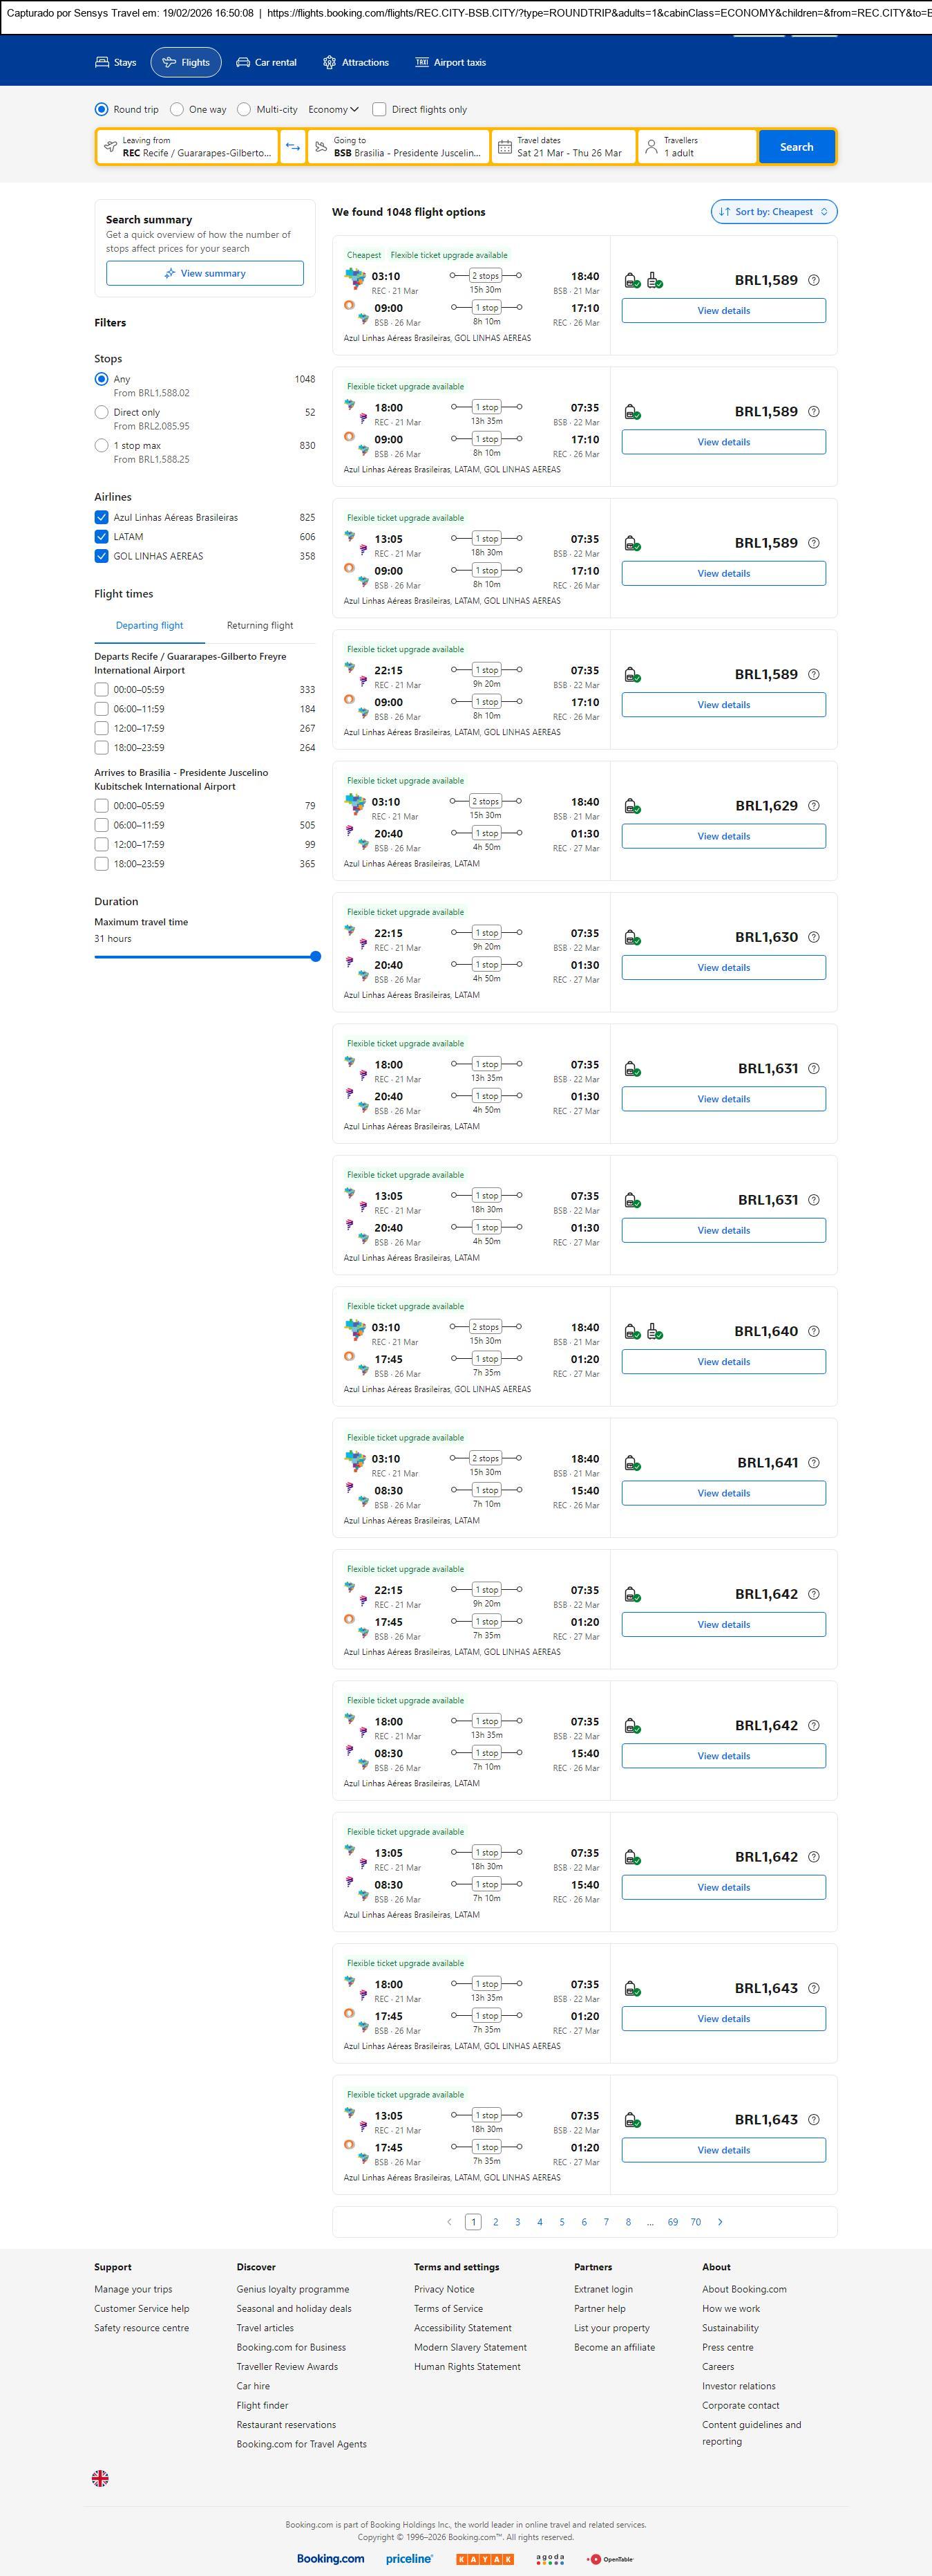Click the info icon beside the BRL1,629 price
Viewport: 932px width, 2576px height.
(x=813, y=806)
